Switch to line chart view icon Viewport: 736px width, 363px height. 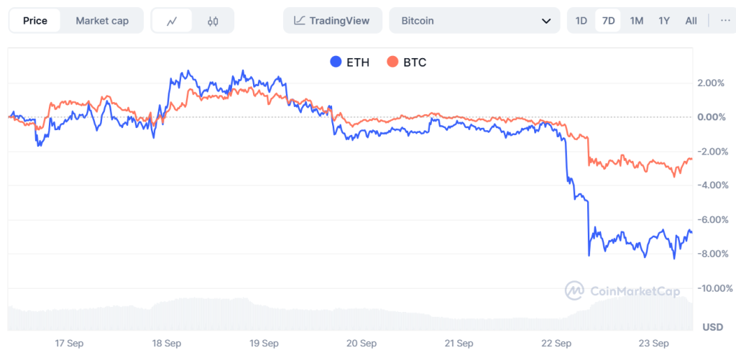pyautogui.click(x=172, y=21)
